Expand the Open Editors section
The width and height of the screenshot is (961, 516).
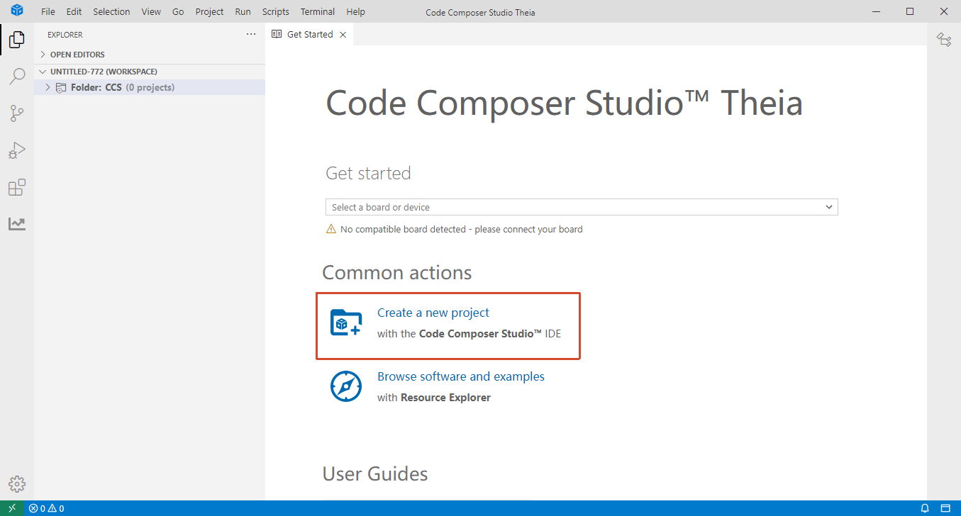click(x=150, y=55)
